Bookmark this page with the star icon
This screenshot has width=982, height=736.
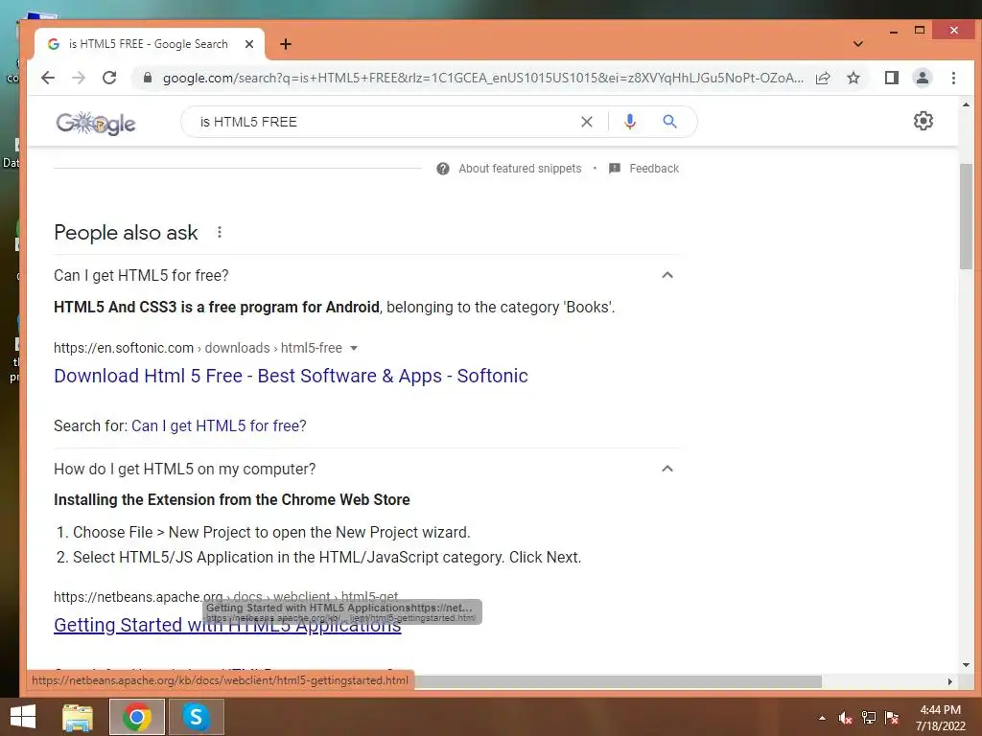(x=853, y=78)
